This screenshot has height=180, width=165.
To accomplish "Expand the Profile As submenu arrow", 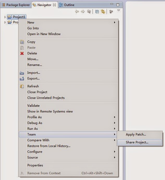I will (x=114, y=117).
